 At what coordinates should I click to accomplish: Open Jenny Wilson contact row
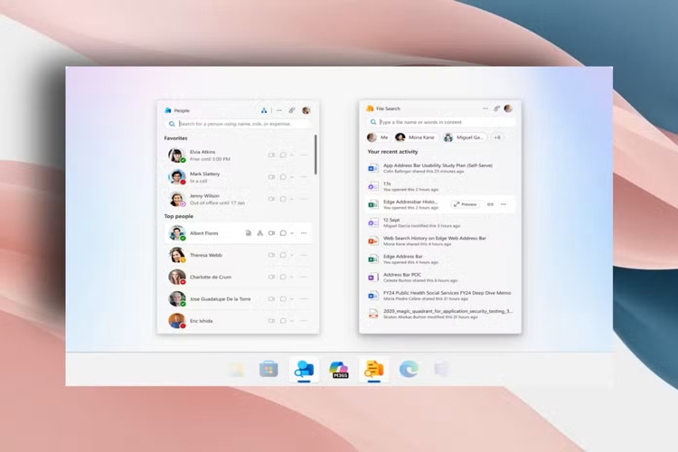[239, 199]
